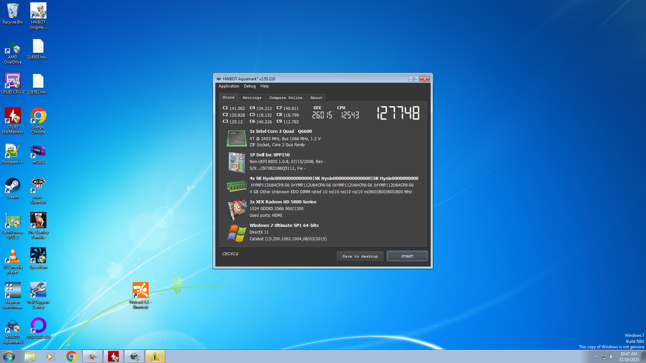Launch Heaven Benchmark desktop shortcut
The width and height of the screenshot is (646, 363).
click(x=13, y=296)
